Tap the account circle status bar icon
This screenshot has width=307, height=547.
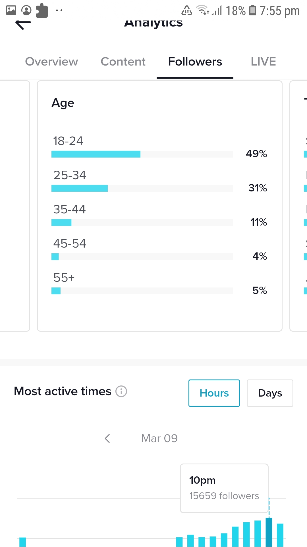[26, 10]
